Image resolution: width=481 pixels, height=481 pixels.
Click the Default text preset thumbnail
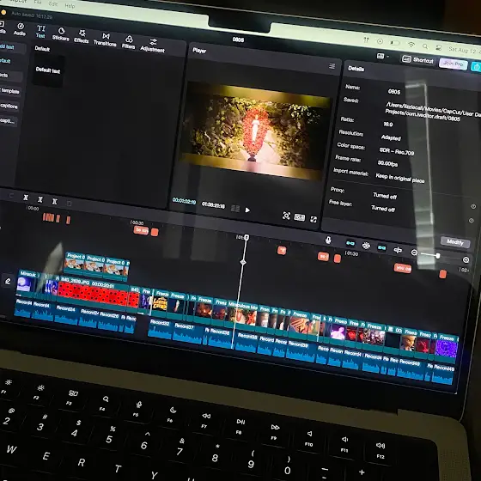[x=48, y=70]
